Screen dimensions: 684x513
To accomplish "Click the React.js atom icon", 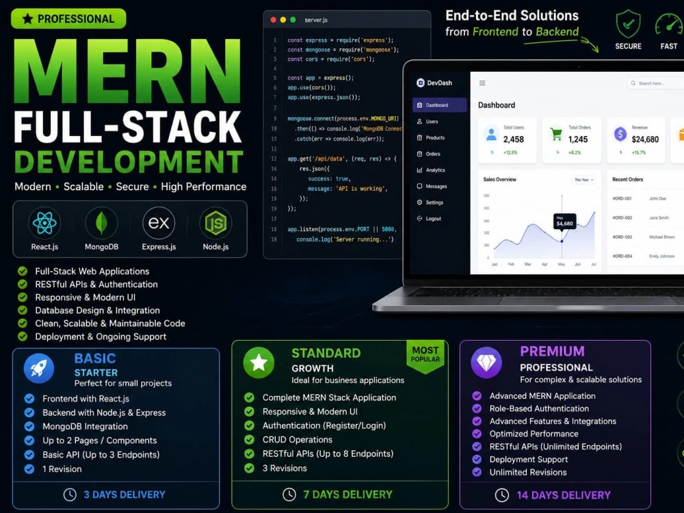I will pyautogui.click(x=44, y=223).
